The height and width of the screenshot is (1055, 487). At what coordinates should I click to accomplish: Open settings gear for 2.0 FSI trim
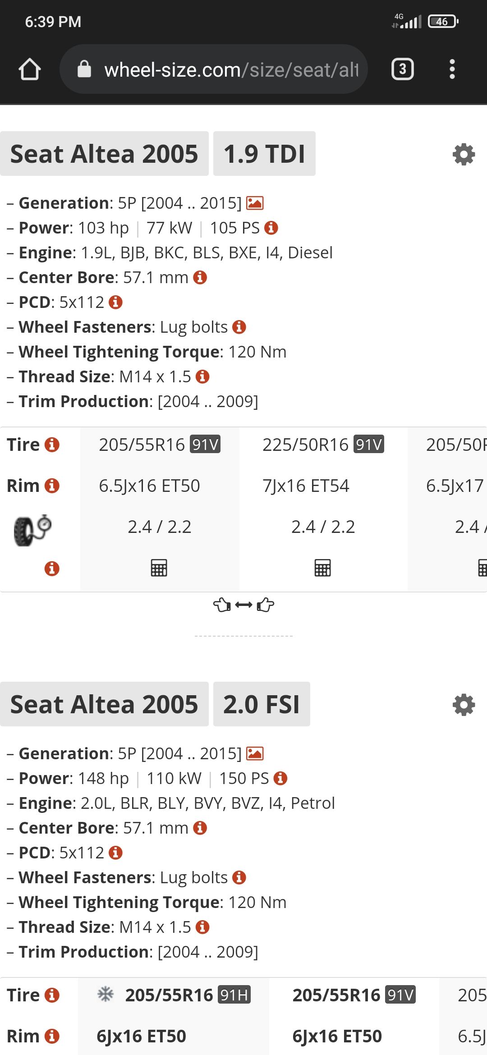[464, 705]
